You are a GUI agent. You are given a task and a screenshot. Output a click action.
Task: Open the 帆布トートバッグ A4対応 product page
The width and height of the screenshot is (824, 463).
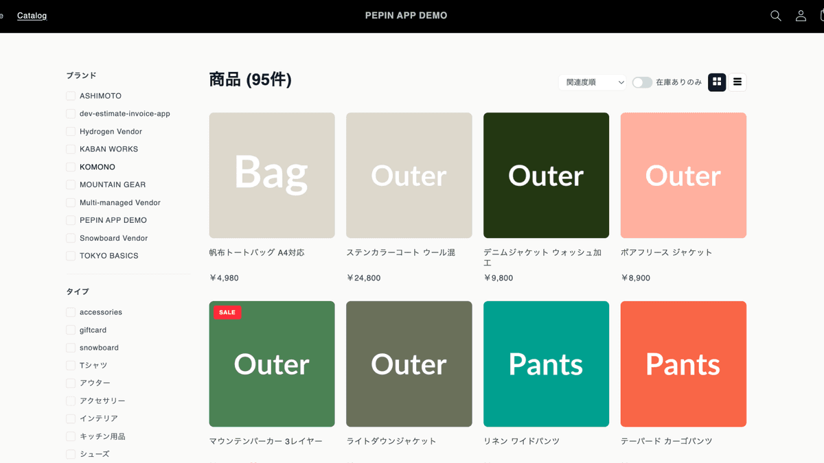pos(271,175)
